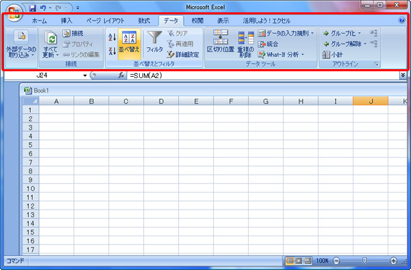
Task: Expand データの入力規則 dropdown arrow
Action: [312, 34]
